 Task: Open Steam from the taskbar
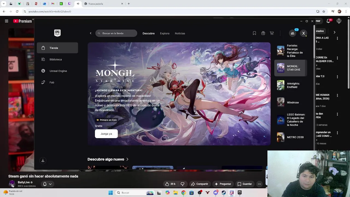(x=224, y=193)
